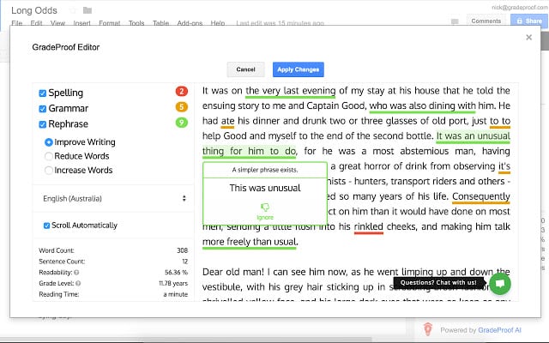Click the Apply Changes button
This screenshot has height=343, width=549.
coord(299,69)
